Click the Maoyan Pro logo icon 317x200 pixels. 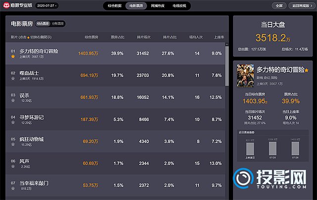6,5
